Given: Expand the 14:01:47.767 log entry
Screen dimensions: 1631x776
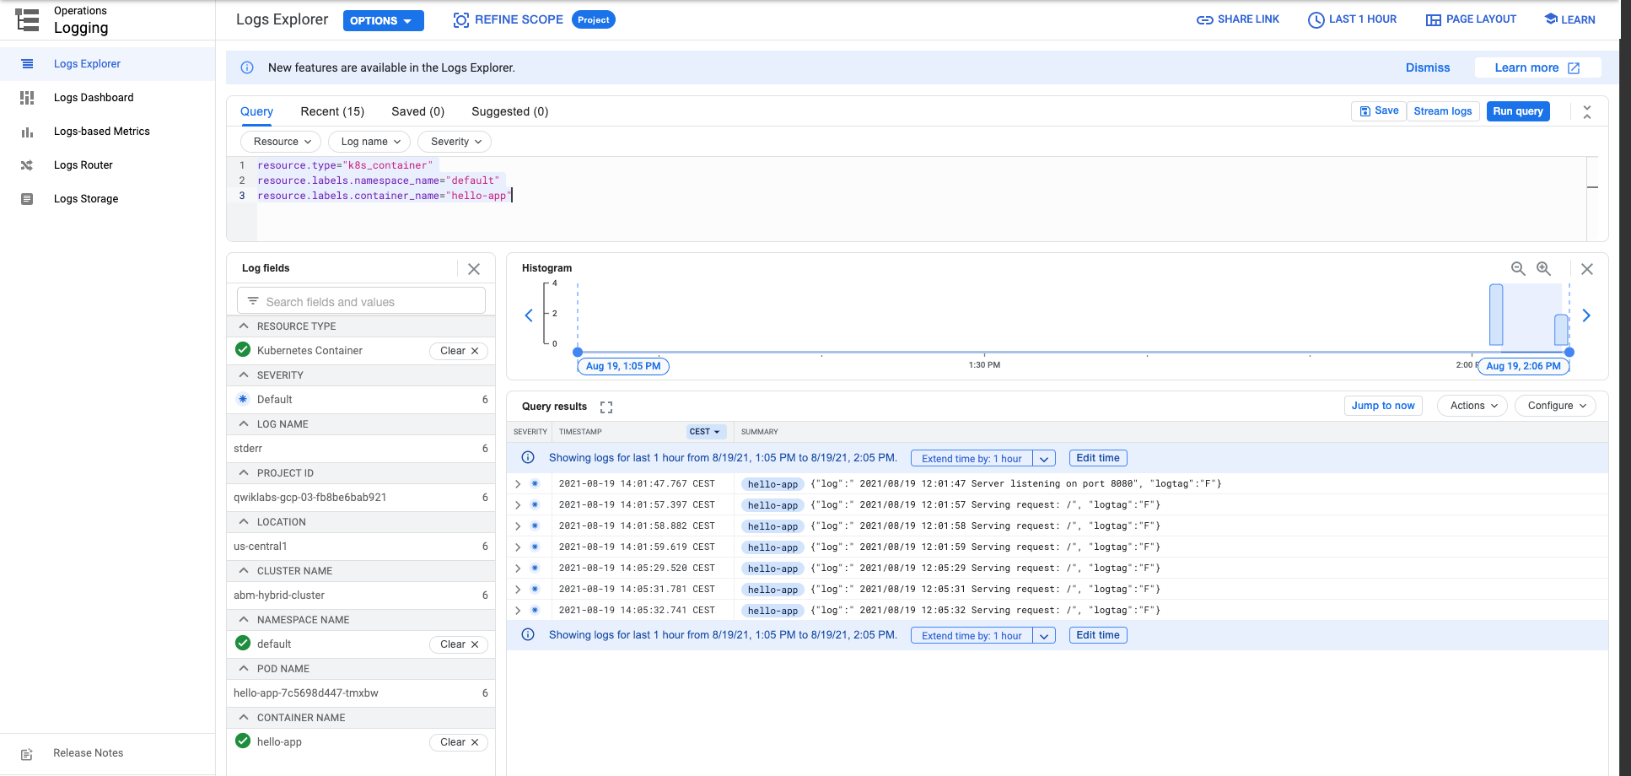Looking at the screenshot, I should pos(518,484).
